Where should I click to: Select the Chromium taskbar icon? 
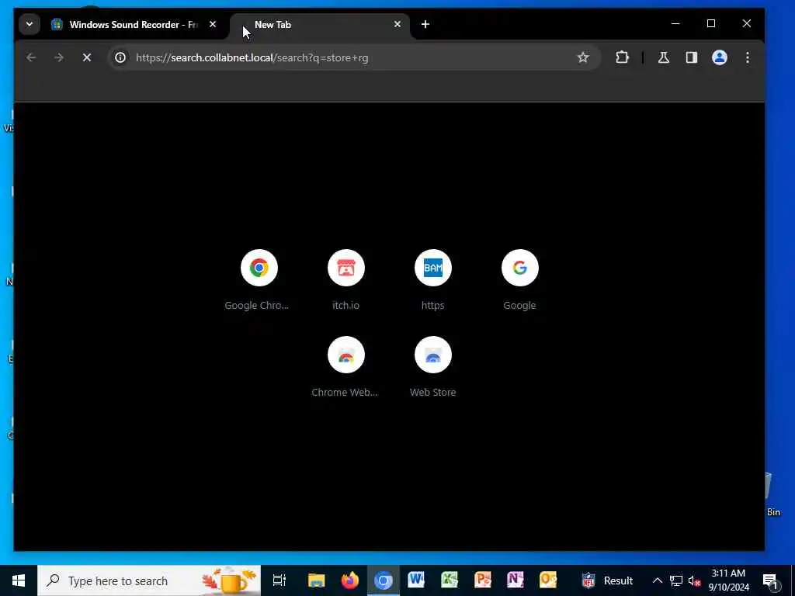(x=384, y=580)
